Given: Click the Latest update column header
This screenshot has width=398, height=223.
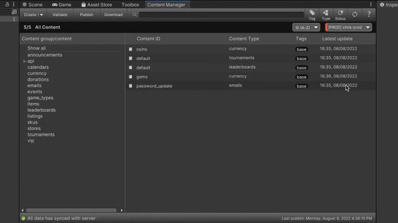Looking at the screenshot, I should 337,38.
